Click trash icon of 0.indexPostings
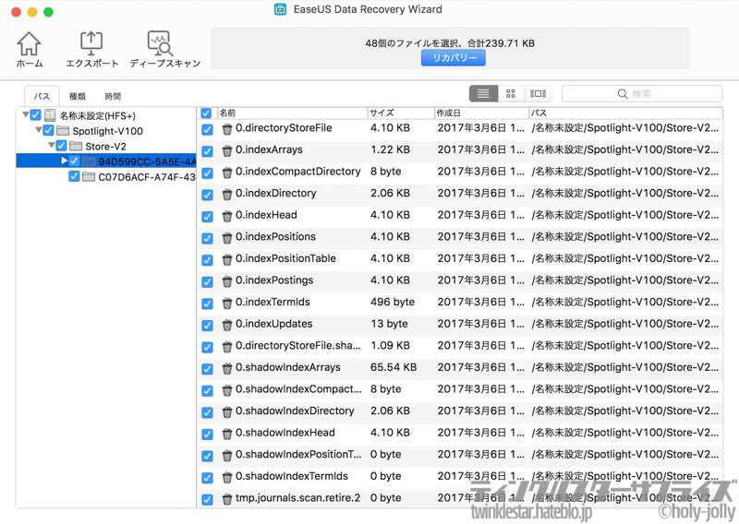This screenshot has width=739, height=524. 227,281
